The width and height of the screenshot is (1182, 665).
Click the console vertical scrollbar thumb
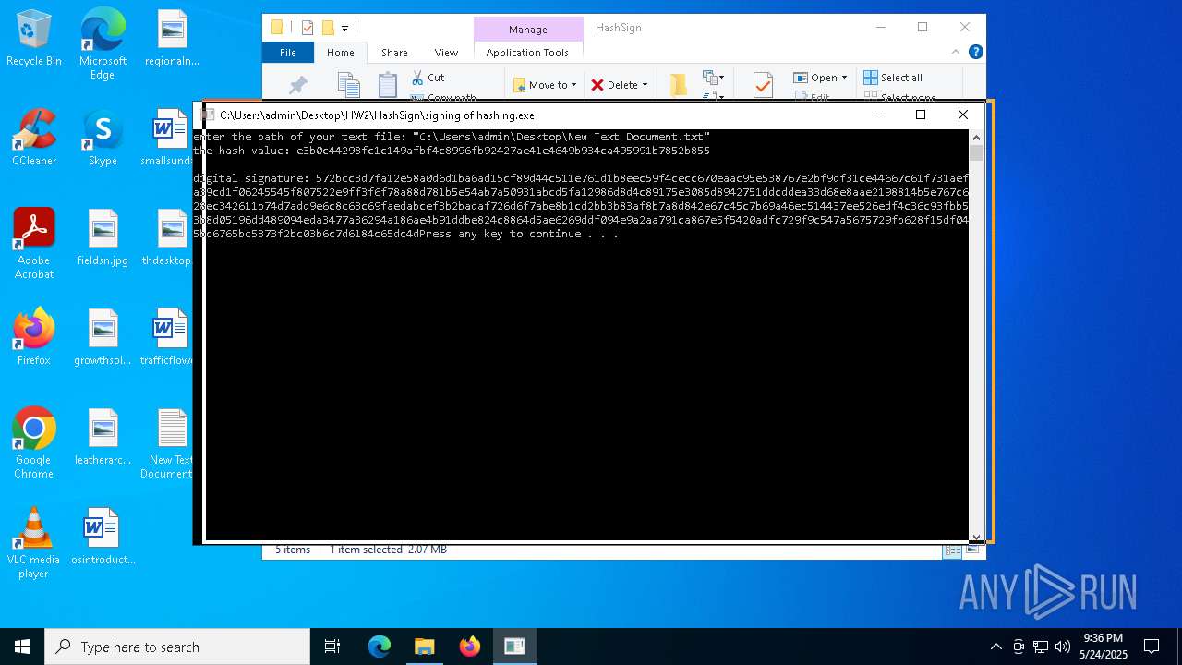click(x=976, y=153)
